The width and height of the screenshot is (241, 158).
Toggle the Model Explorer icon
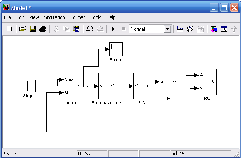224,29
